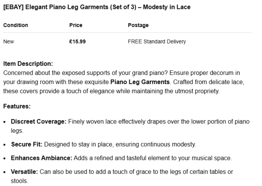262x186 pixels.
Task: Click the Secure Fit feature label
Action: [27, 144]
